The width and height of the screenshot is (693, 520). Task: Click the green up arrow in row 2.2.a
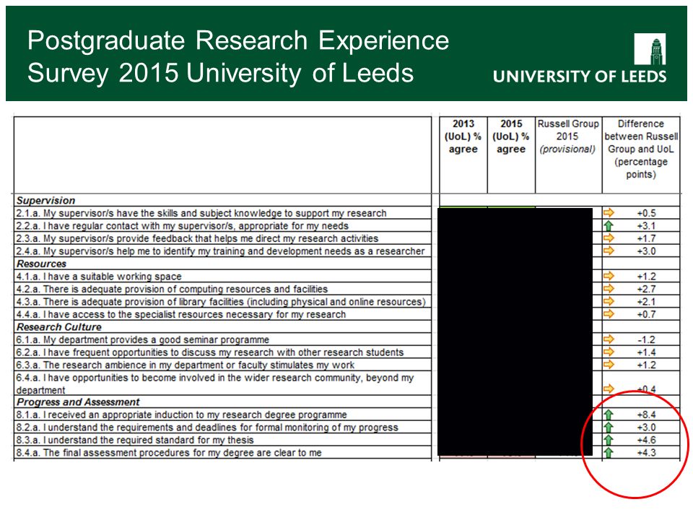tap(609, 225)
